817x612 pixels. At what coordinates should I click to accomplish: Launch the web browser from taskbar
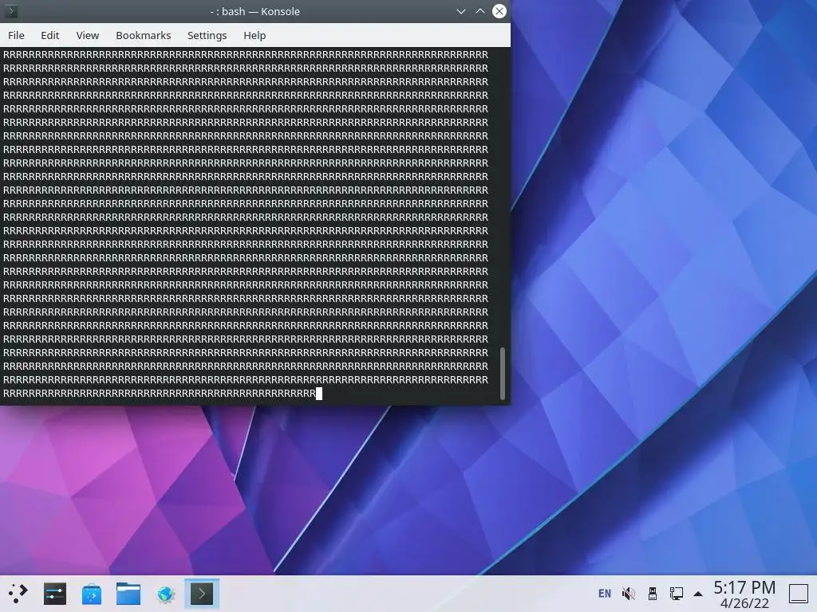[x=165, y=593]
